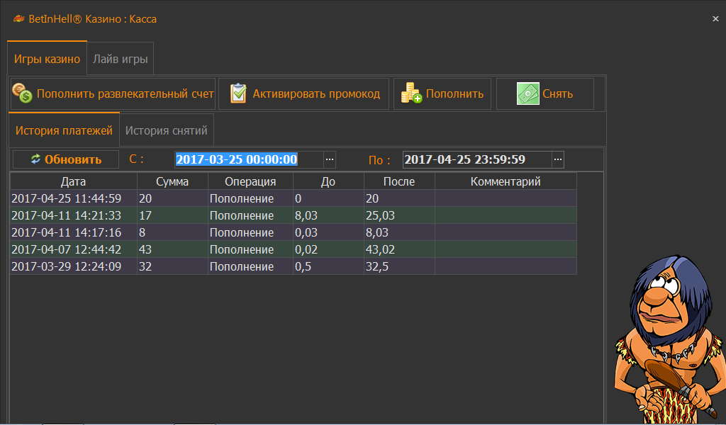726x425 pixels.
Task: Click the green banknote icon beside Снять
Action: 527,93
